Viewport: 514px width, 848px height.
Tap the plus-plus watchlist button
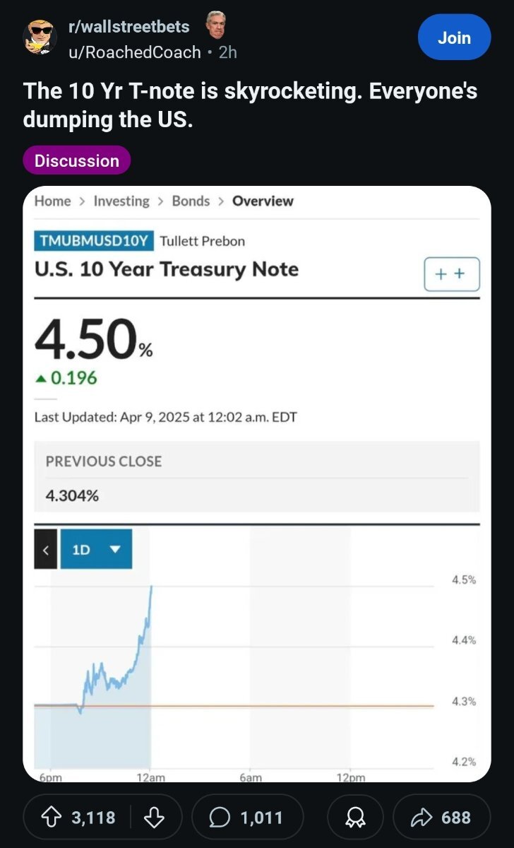452,274
